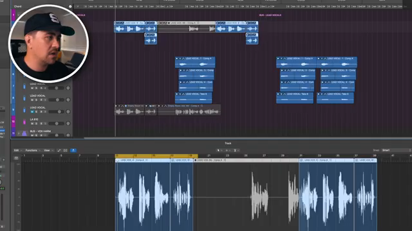Open the editor Edit menu
412x231 pixels.
[x=17, y=150]
